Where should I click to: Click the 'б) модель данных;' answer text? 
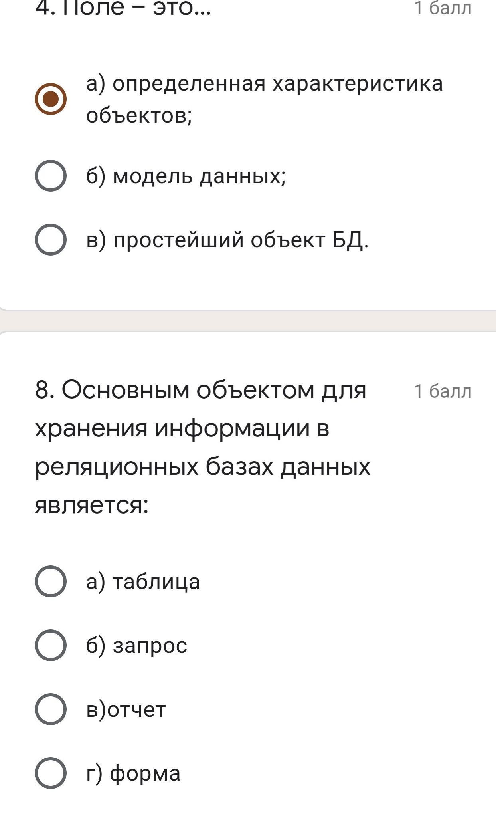pyautogui.click(x=186, y=176)
